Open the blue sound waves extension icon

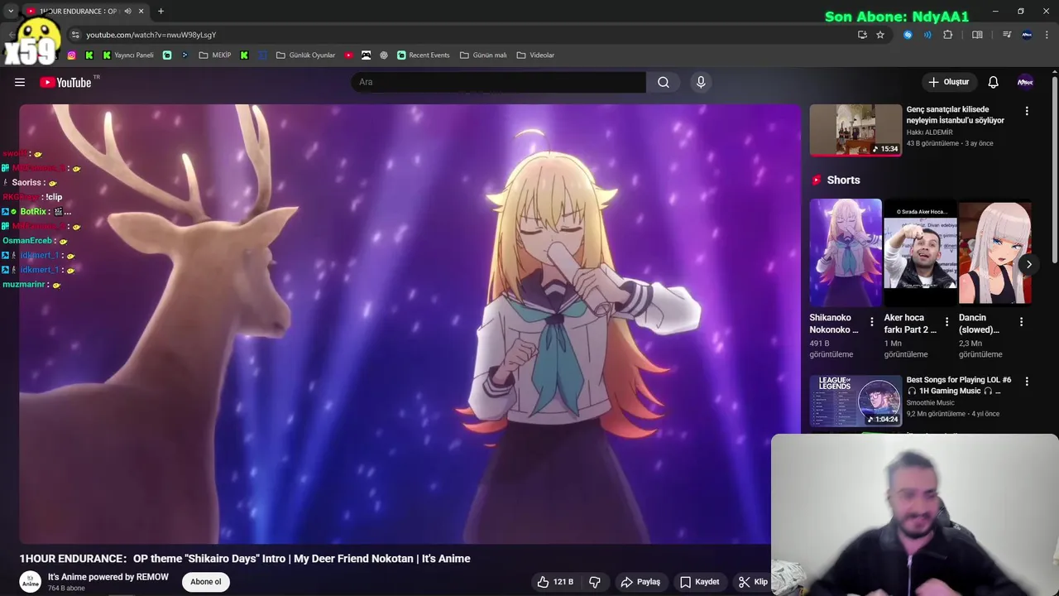pos(927,35)
